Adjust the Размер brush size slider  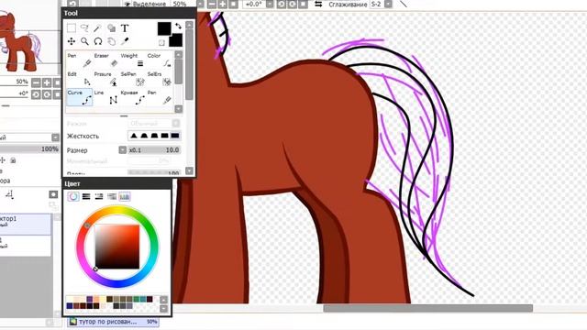[x=154, y=150]
